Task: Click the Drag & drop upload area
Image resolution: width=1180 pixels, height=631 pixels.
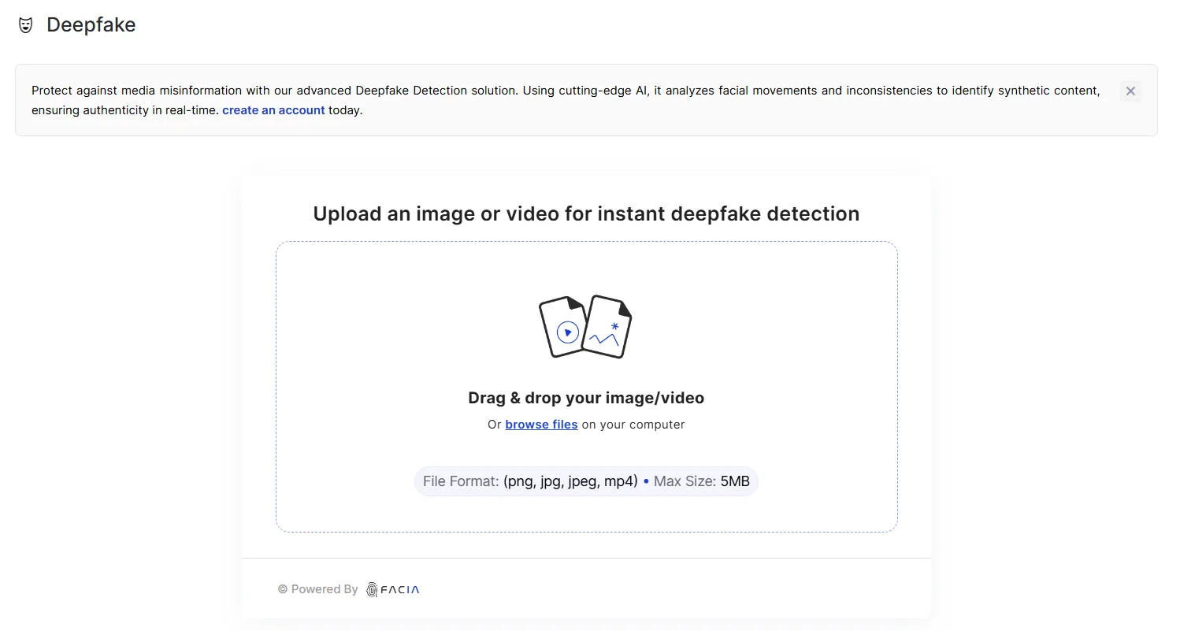Action: click(x=586, y=386)
